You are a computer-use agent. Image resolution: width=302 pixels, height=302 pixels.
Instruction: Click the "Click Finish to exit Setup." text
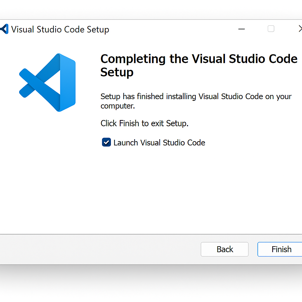pos(145,123)
